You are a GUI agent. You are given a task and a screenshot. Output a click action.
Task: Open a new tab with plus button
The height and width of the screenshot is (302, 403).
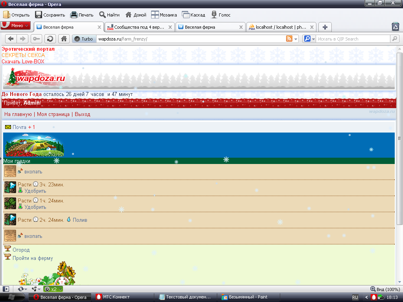[x=325, y=27]
